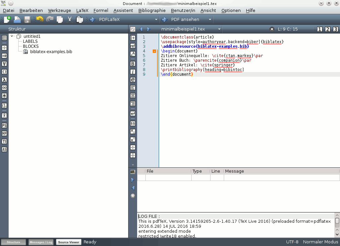Toggle the Source Viewer panel button
This screenshot has width=340, height=246.
tap(69, 242)
